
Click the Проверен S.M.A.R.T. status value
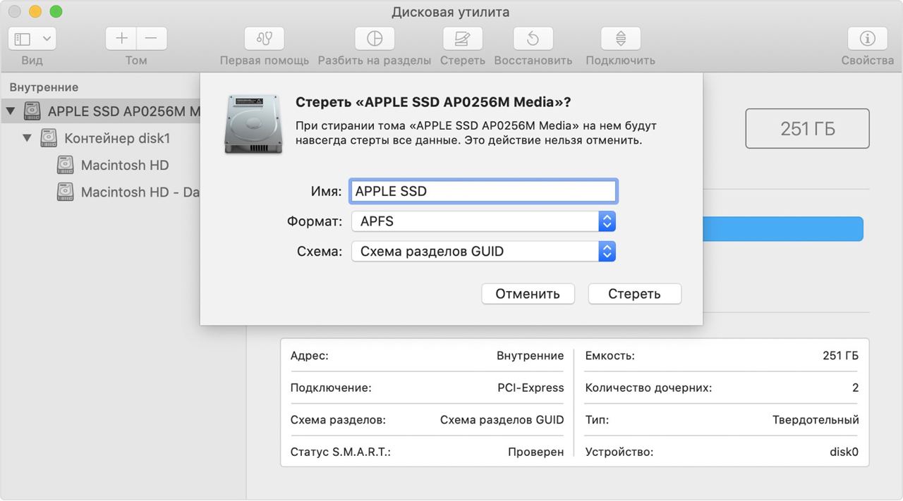(x=536, y=452)
